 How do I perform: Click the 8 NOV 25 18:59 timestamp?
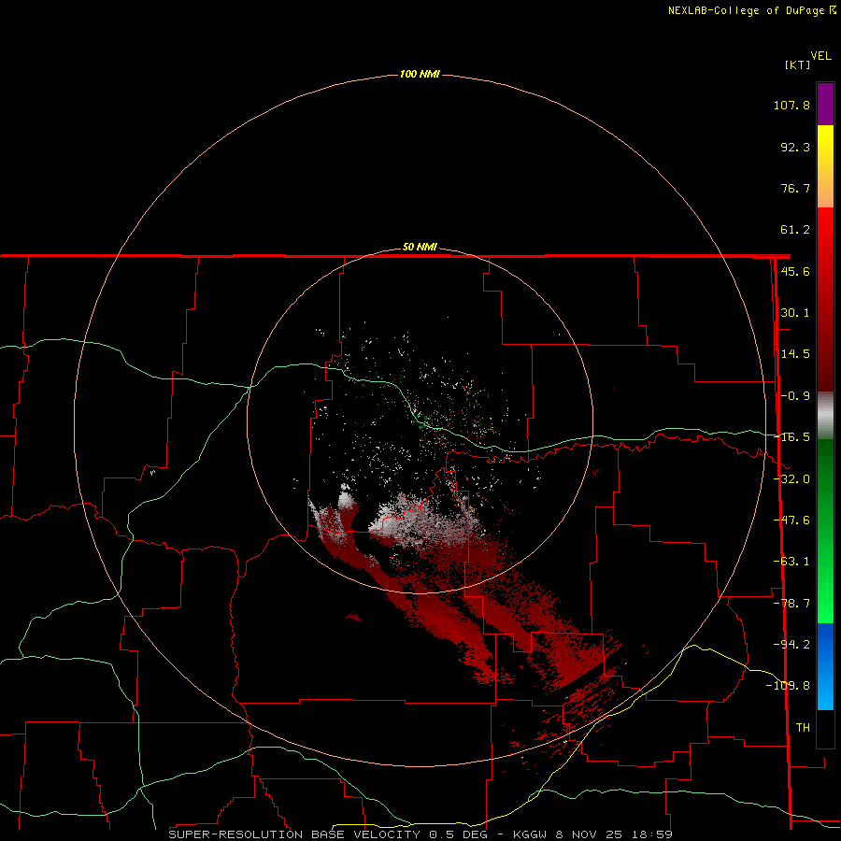coord(614,834)
